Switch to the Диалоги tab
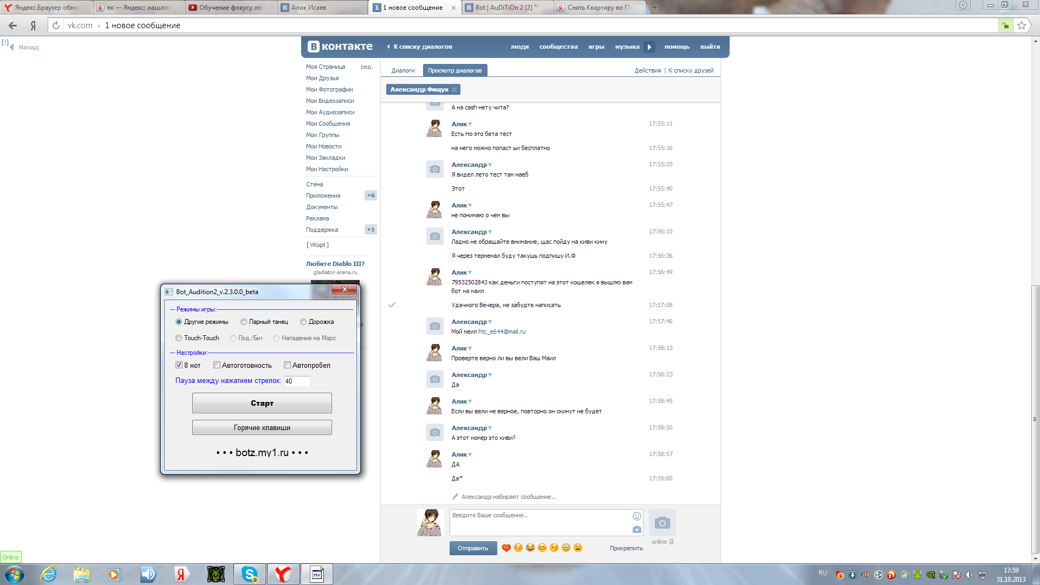The height and width of the screenshot is (585, 1040). pos(403,70)
